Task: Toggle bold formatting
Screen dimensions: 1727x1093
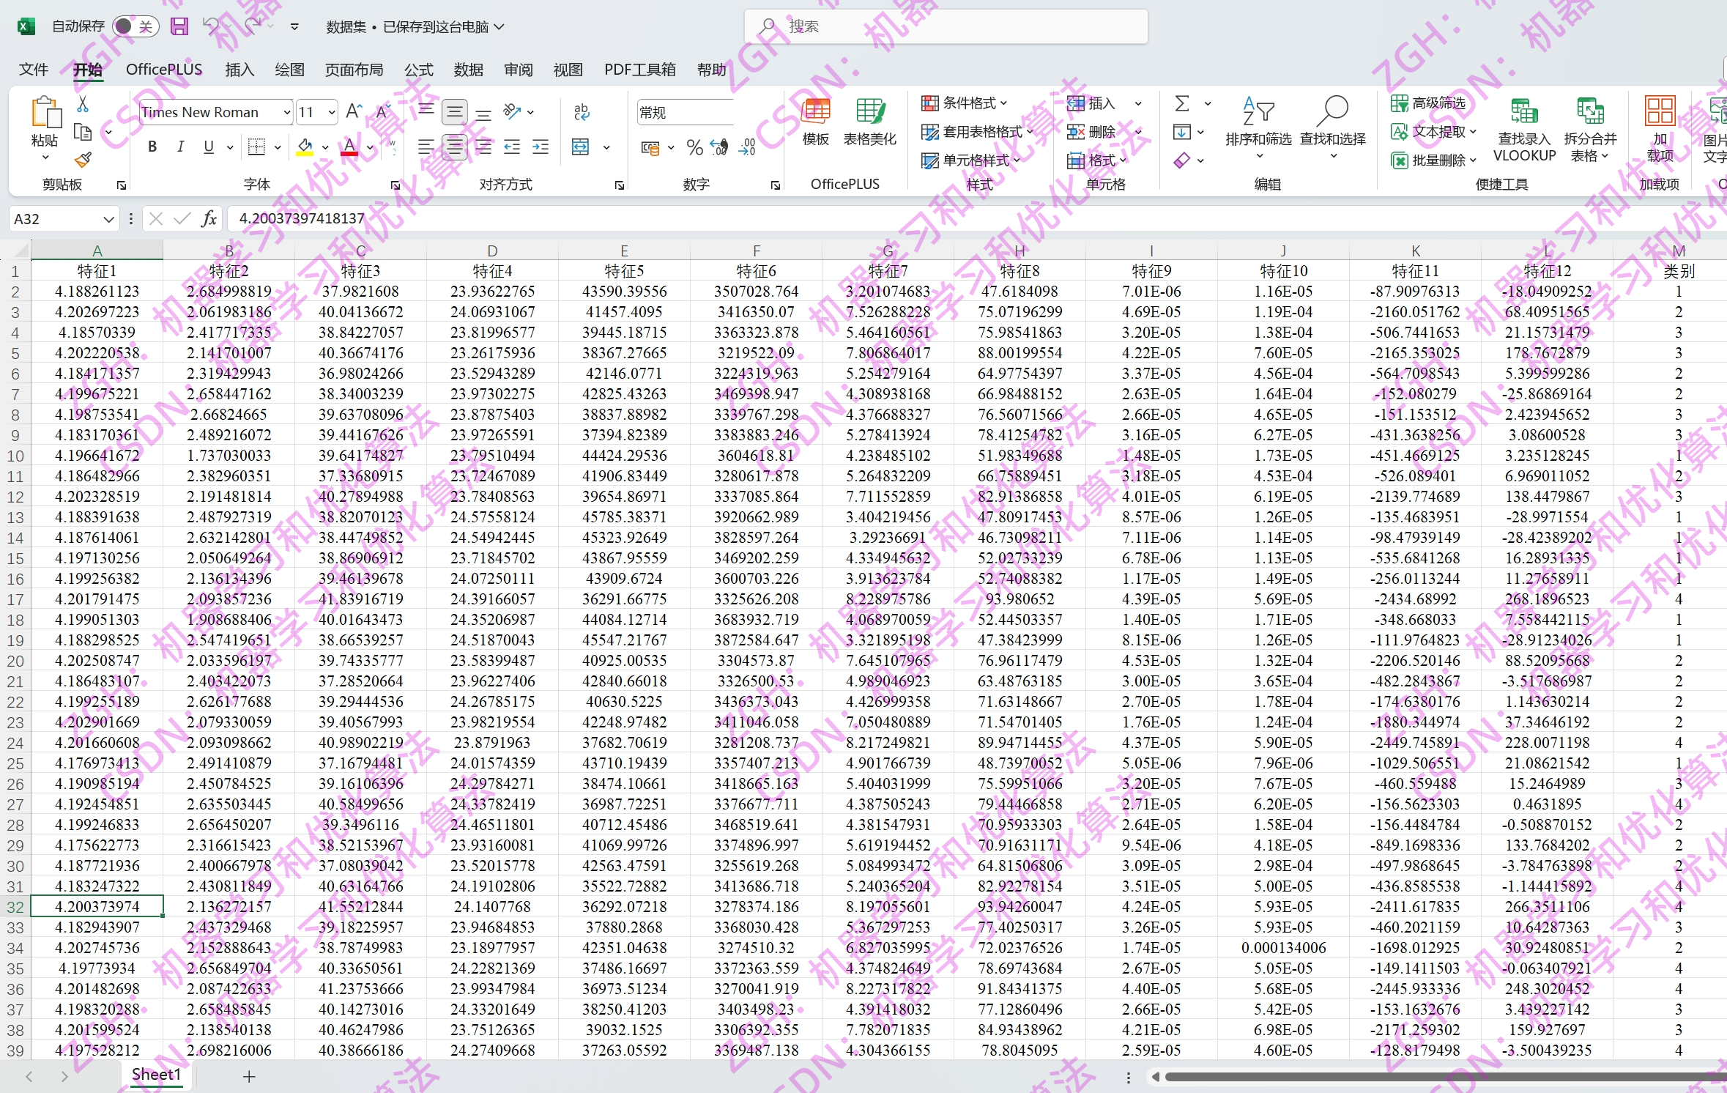Action: pos(152,147)
